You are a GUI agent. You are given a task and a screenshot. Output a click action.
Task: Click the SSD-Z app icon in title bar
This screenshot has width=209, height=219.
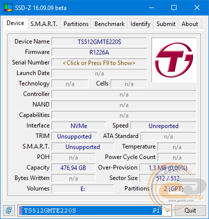pos(8,7)
